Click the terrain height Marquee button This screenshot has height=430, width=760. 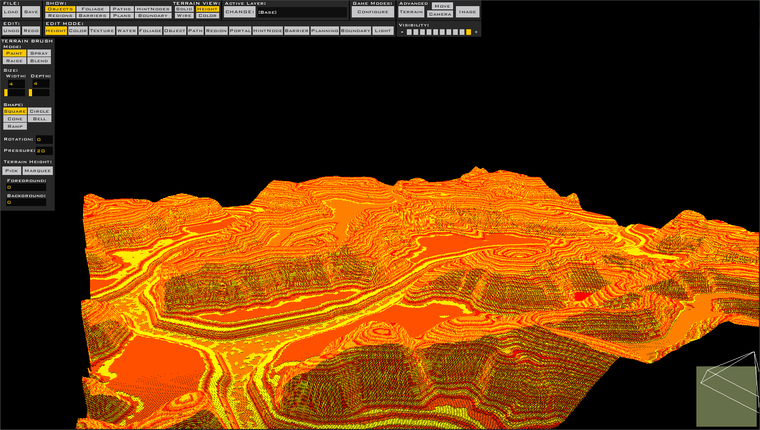tap(38, 171)
